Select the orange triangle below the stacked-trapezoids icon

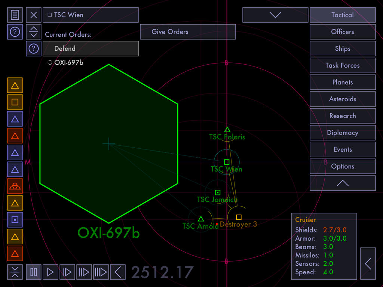tap(15, 203)
